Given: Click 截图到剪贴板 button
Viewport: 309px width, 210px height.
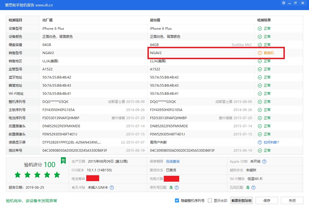Looking at the screenshot, I should (x=242, y=200).
